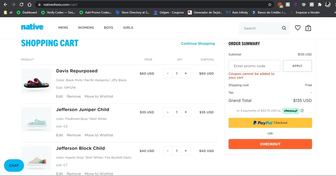This screenshot has width=336, height=176.
Task: Increase Jefferson Block Child quantity with plus
Action: 186,151
